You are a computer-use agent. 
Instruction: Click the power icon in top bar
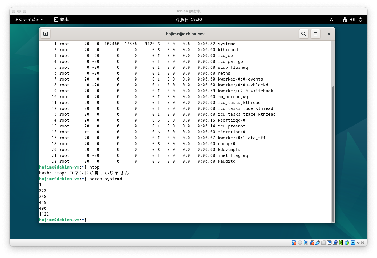(x=360, y=20)
